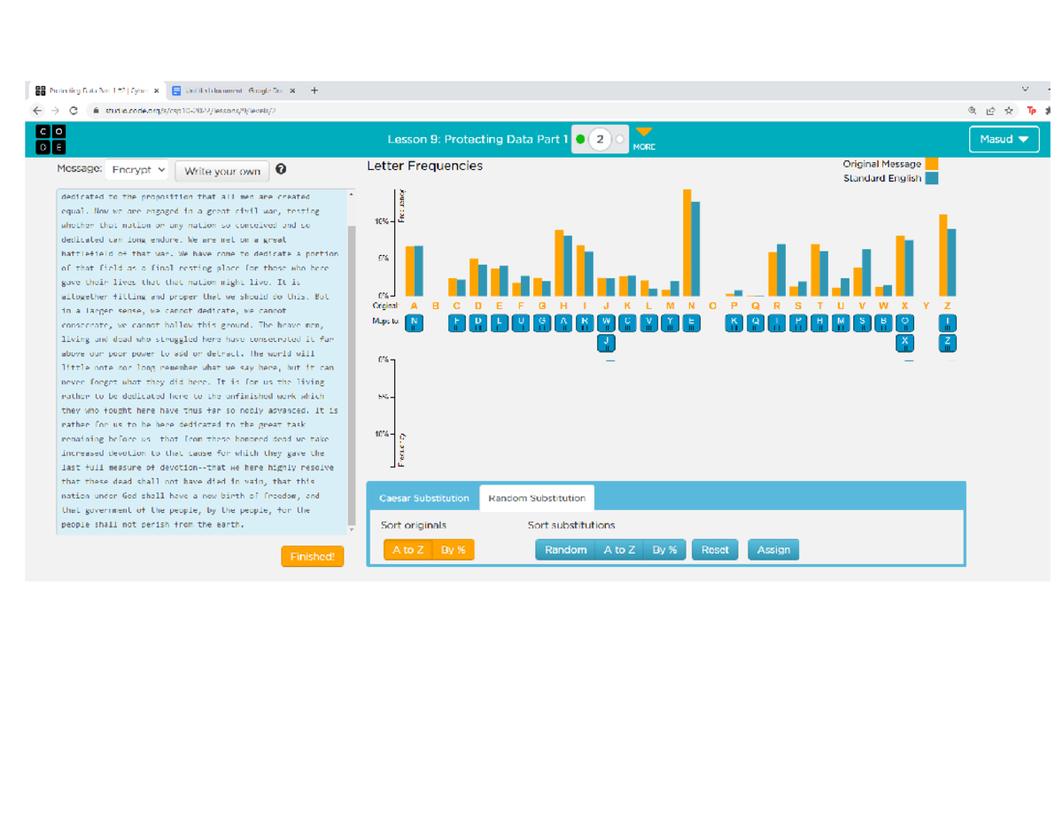Sort substitutions Random

[x=565, y=550]
